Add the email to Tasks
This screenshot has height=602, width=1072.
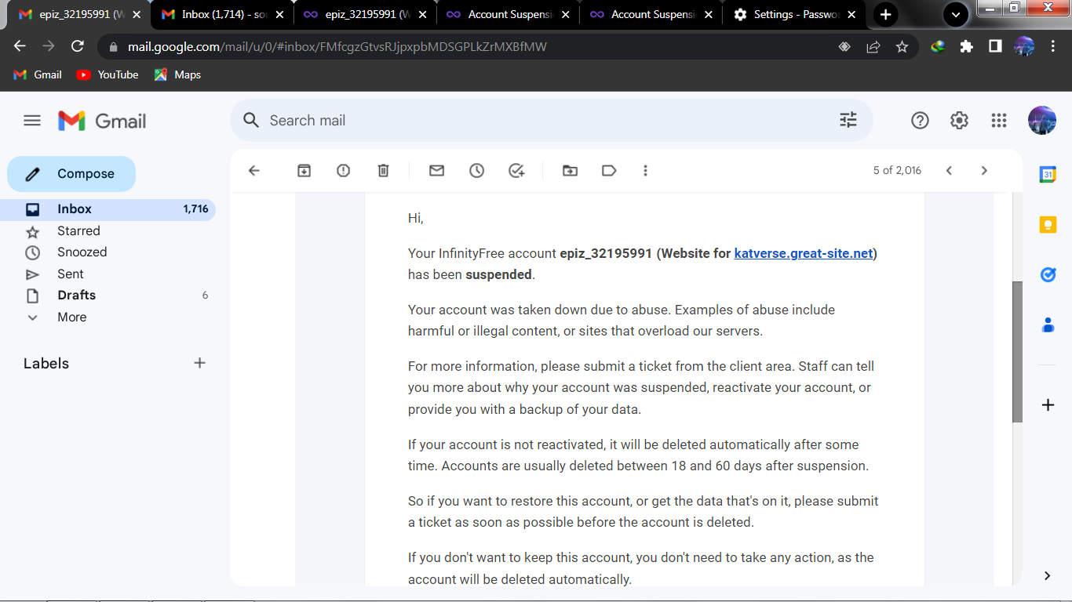[516, 171]
